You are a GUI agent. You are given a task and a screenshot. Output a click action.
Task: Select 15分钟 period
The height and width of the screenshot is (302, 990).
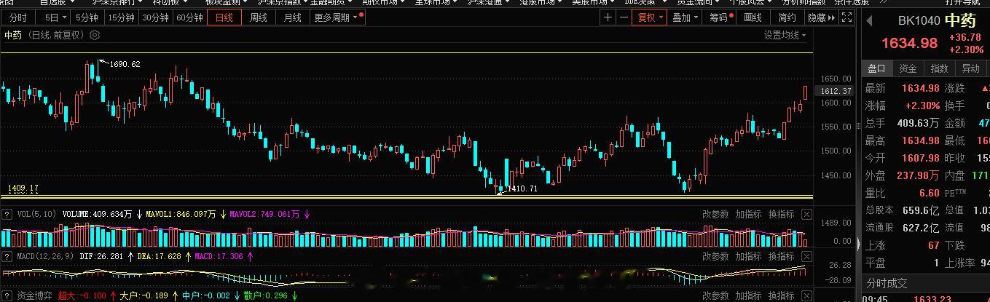click(122, 17)
